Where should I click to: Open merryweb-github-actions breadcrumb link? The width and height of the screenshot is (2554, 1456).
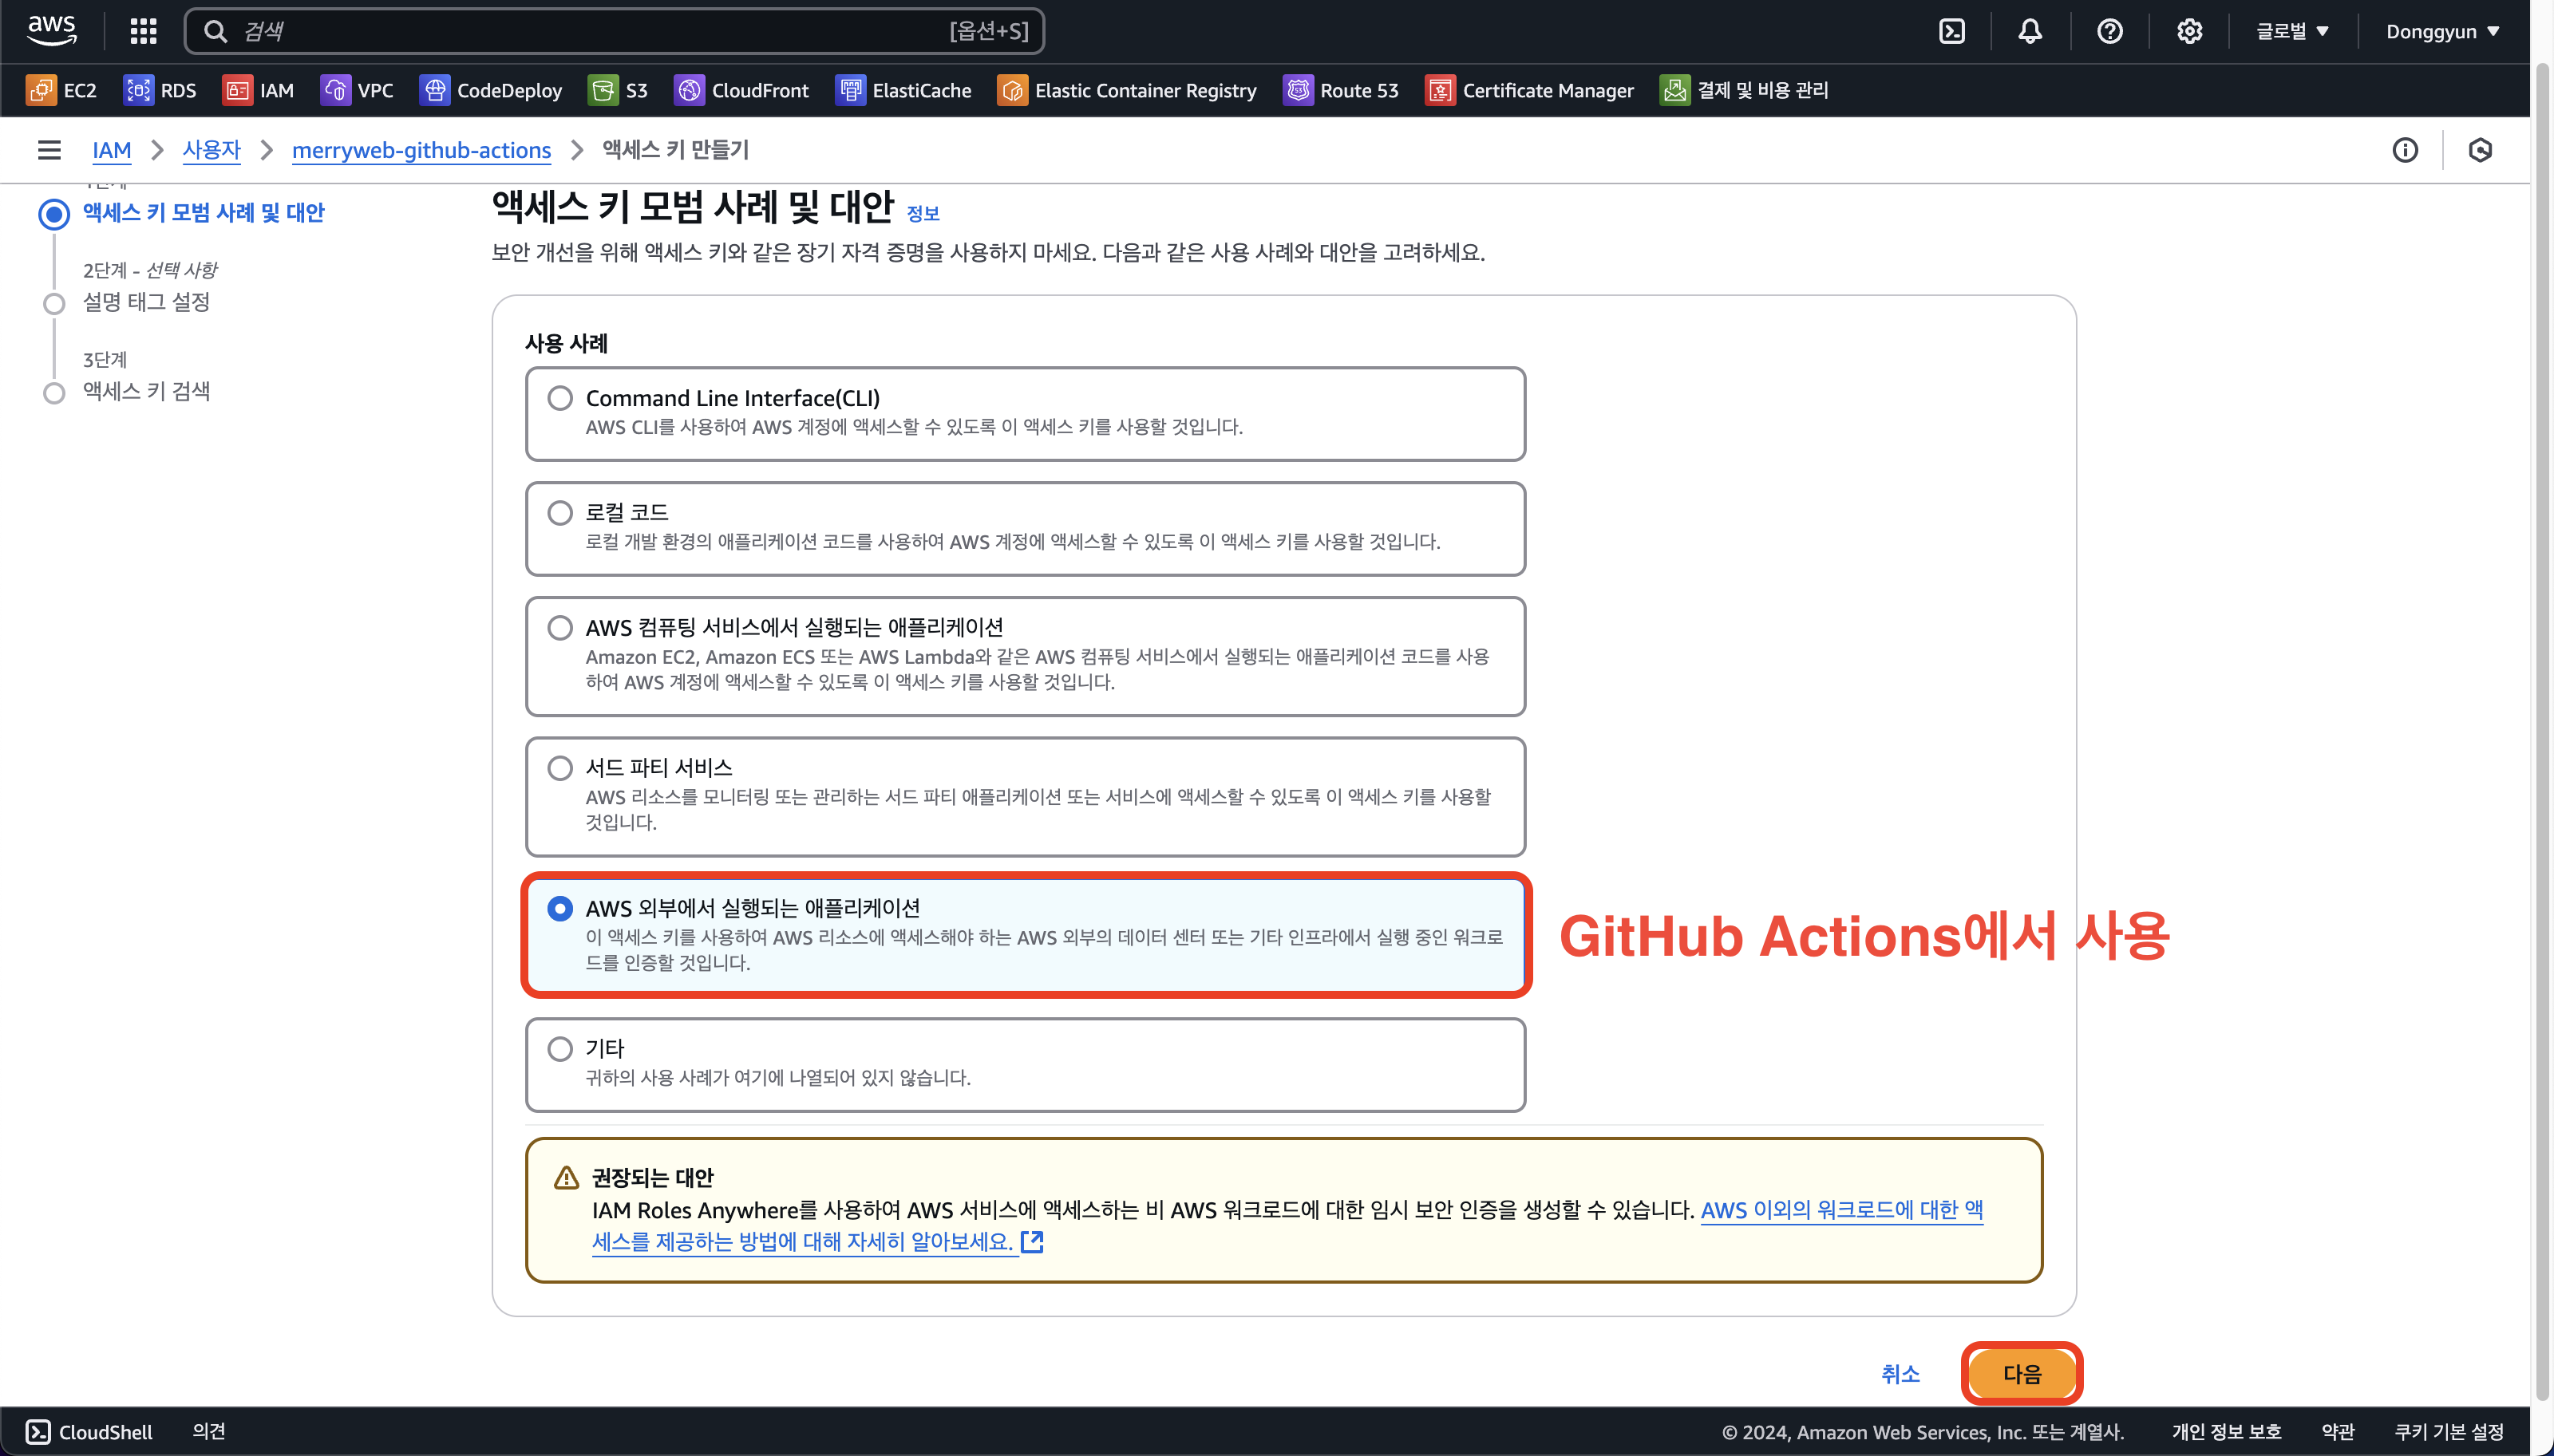(421, 150)
